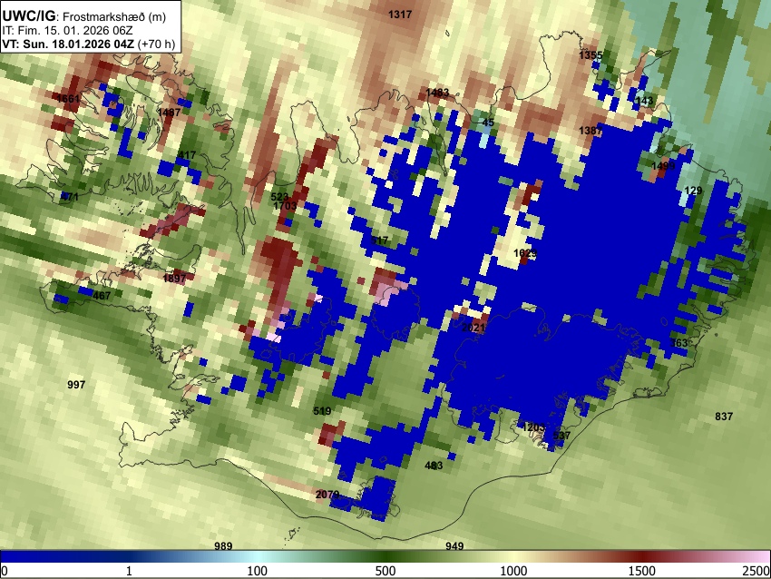Click the map value 1203

[x=533, y=427]
